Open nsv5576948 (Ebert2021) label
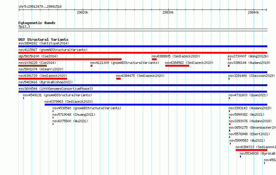 click(x=249, y=134)
